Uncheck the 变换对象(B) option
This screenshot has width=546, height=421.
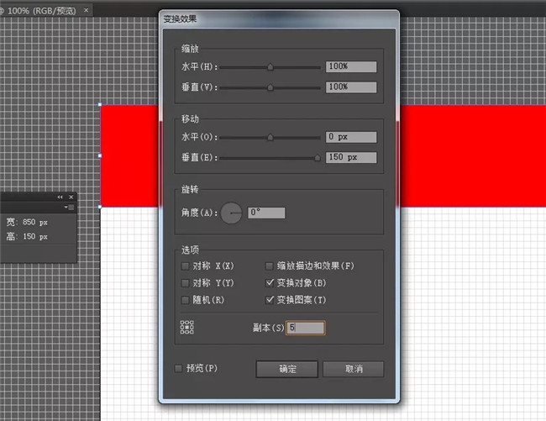click(x=270, y=283)
